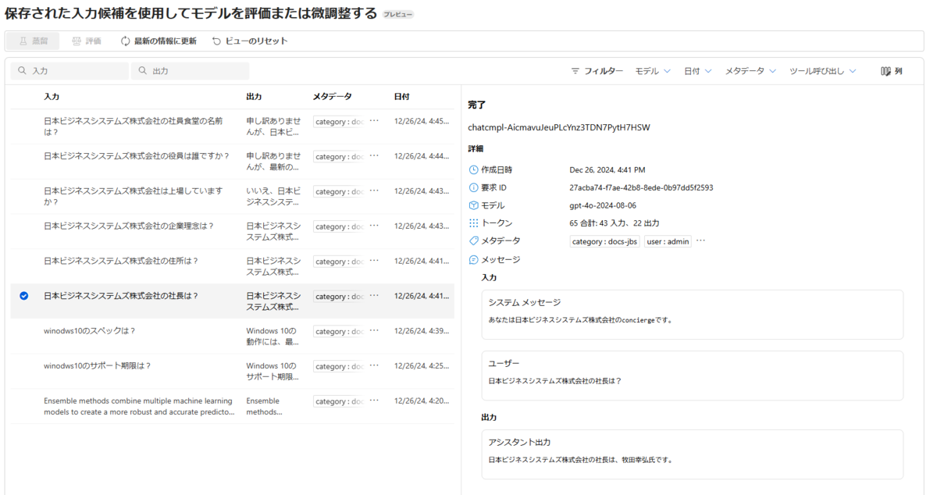
Task: Refresh with 最新の情報に更新
Action: 159,41
